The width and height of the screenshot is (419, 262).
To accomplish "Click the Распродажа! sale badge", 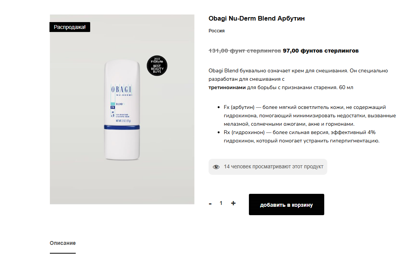I will [x=70, y=27].
